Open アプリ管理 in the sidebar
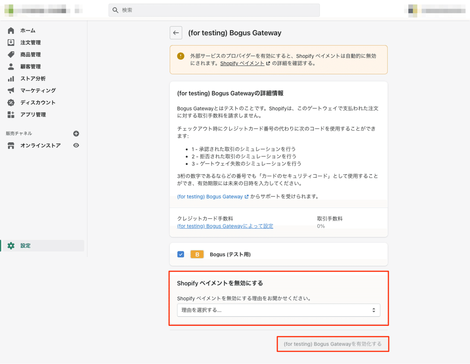470x364 pixels. click(x=33, y=115)
